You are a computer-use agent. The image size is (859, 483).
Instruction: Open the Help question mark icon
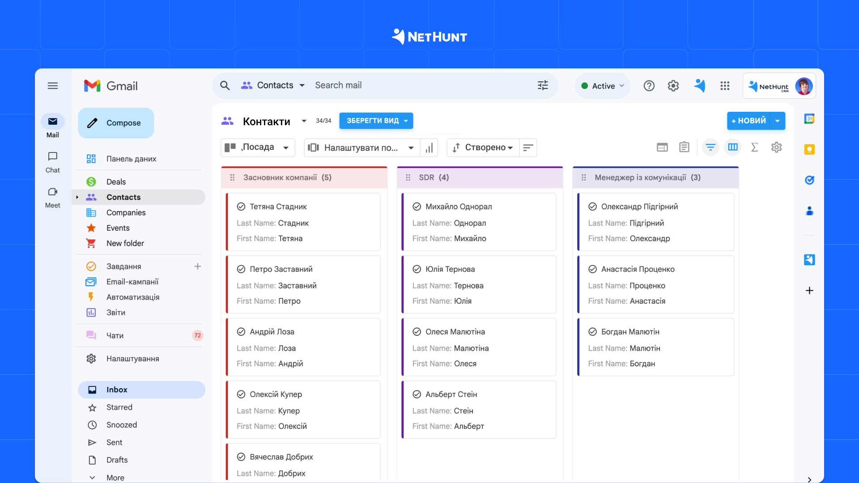click(x=649, y=86)
